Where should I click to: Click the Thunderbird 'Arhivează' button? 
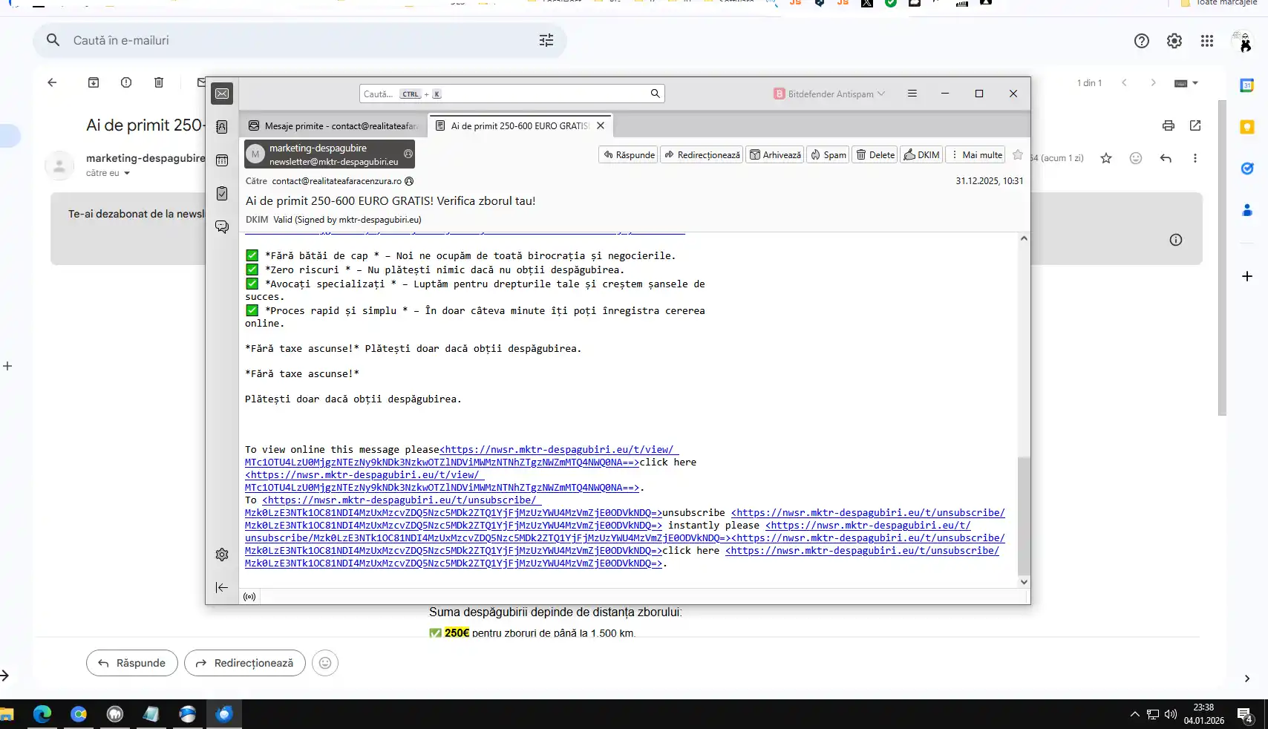point(775,154)
